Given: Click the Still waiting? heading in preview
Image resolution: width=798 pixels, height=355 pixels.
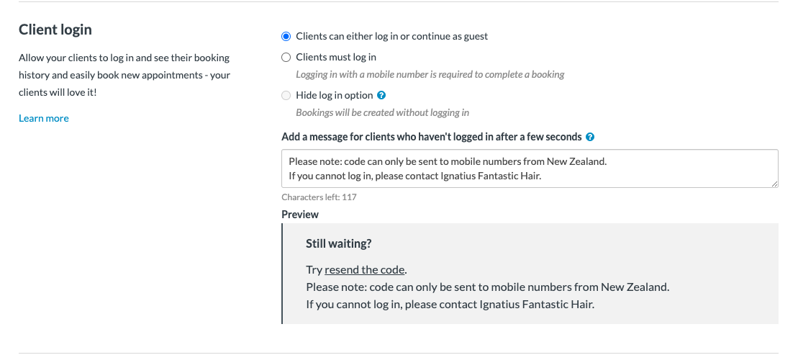Looking at the screenshot, I should click(339, 244).
